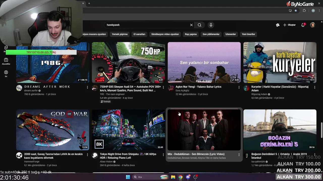
Task: Select the Son yüklenenler chip
Action: tap(211, 34)
